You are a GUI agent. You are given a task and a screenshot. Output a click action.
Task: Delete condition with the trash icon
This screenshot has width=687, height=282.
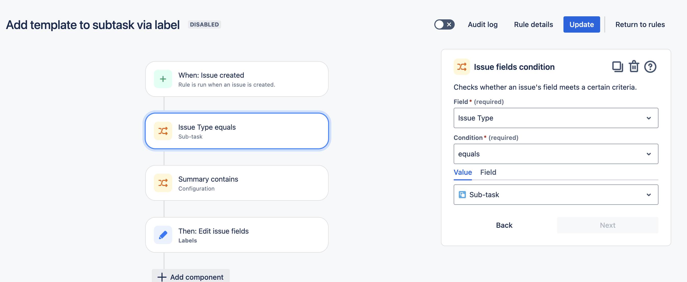634,67
